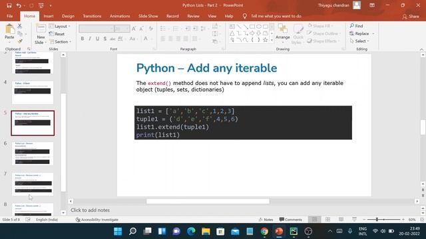Image resolution: width=426 pixels, height=239 pixels.
Task: Click the Tell me search box
Action: click(276, 16)
